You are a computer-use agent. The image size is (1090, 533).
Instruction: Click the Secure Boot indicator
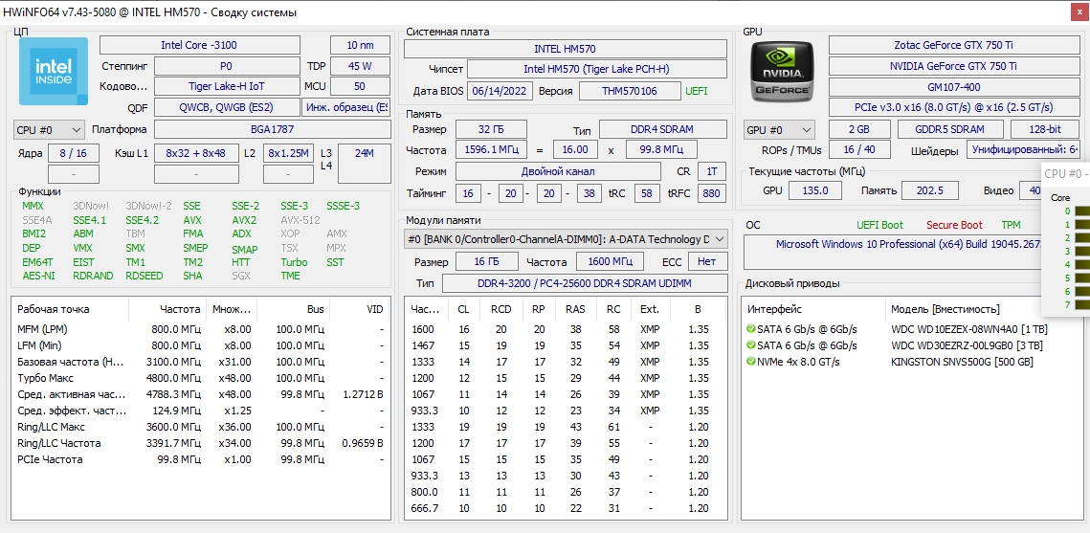(954, 225)
